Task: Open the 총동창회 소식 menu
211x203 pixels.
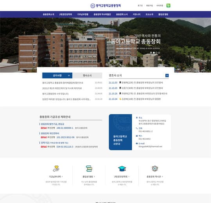Action: 122,14
